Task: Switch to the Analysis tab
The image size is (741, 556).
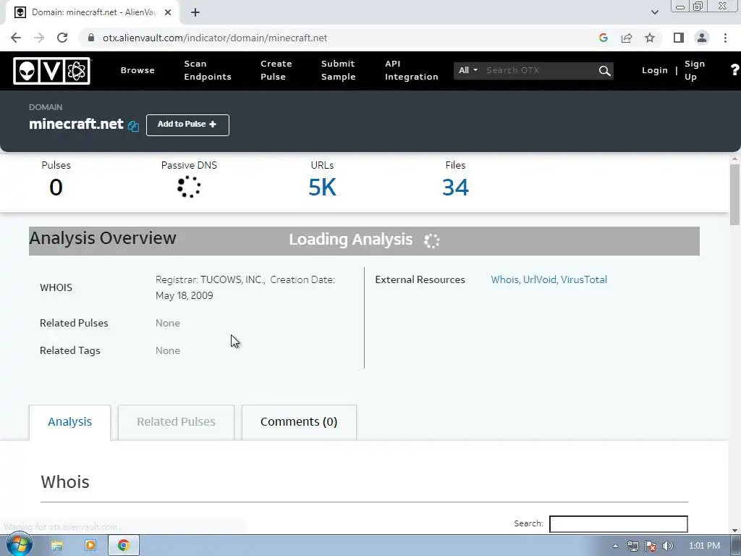Action: 69,422
